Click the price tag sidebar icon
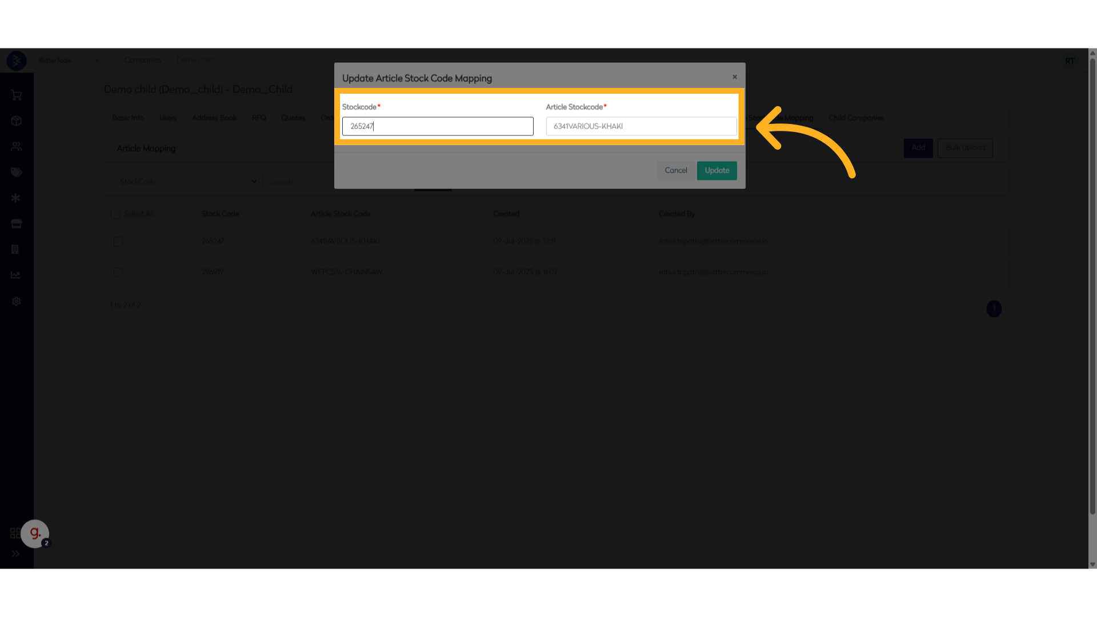Image resolution: width=1097 pixels, height=617 pixels. coord(16,173)
